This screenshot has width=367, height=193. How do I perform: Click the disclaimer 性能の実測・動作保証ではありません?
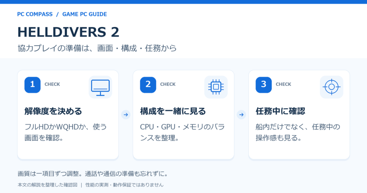[x=124, y=185]
